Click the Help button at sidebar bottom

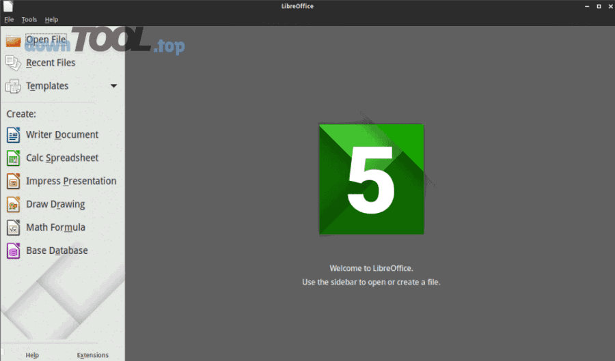32,355
